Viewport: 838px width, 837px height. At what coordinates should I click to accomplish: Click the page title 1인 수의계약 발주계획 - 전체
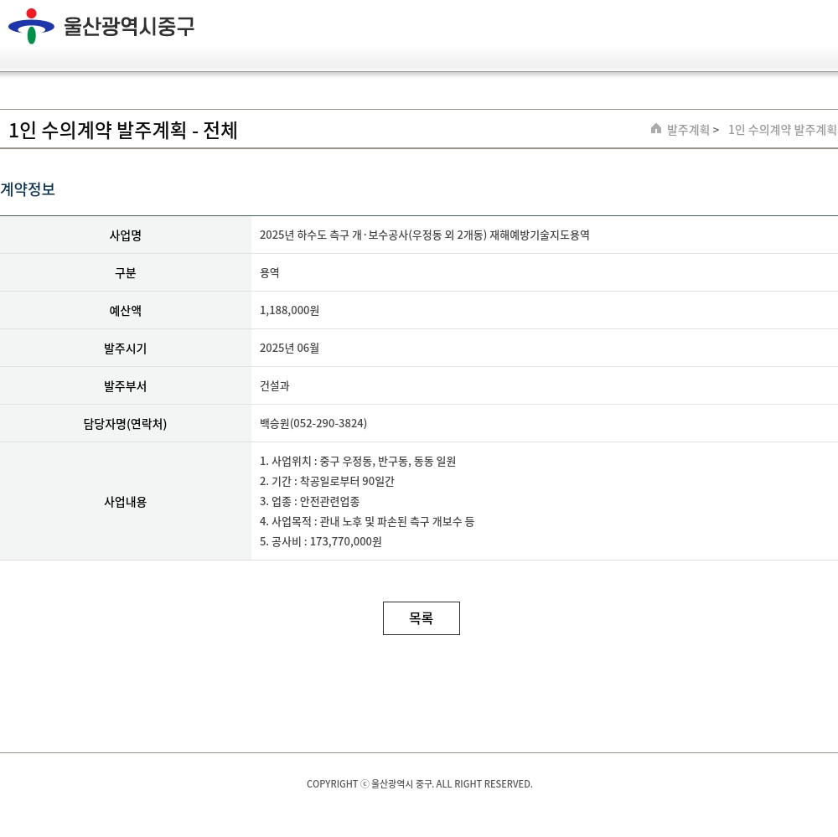pos(123,130)
